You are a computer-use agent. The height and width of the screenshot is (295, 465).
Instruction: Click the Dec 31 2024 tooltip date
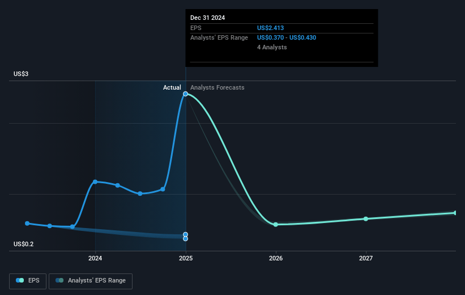point(208,18)
